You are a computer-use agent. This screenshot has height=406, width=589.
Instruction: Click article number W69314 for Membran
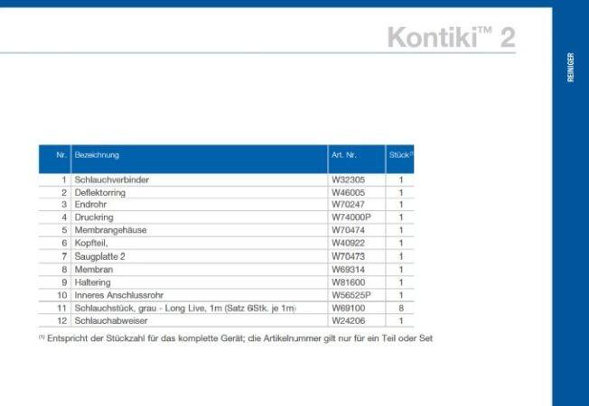tap(348, 269)
